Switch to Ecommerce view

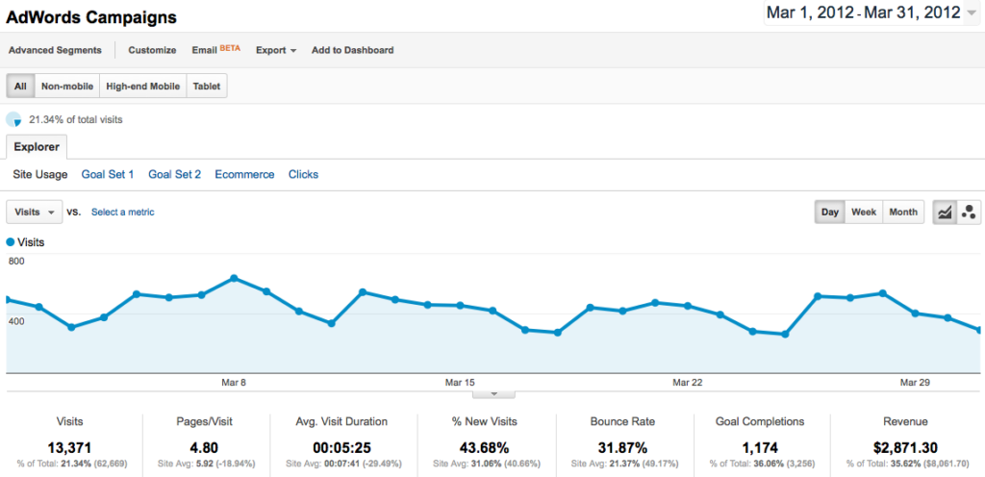tap(244, 174)
